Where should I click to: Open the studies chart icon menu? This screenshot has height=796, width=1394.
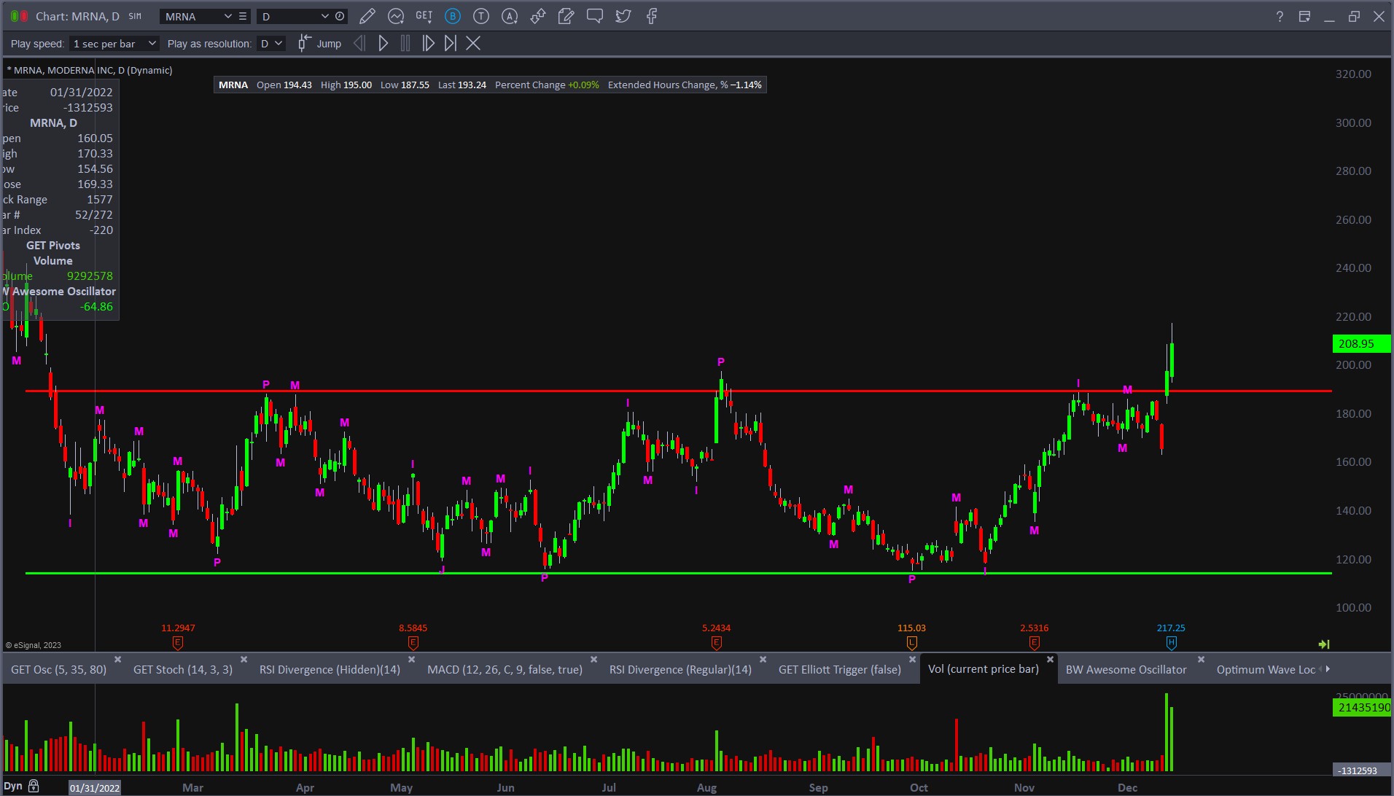click(x=396, y=16)
